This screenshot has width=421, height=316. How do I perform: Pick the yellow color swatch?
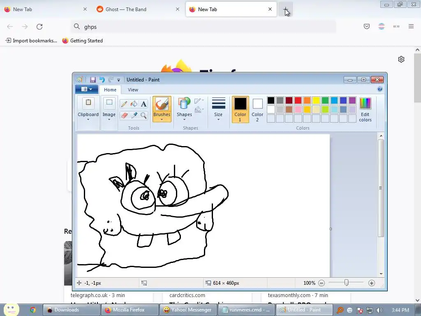point(316,100)
